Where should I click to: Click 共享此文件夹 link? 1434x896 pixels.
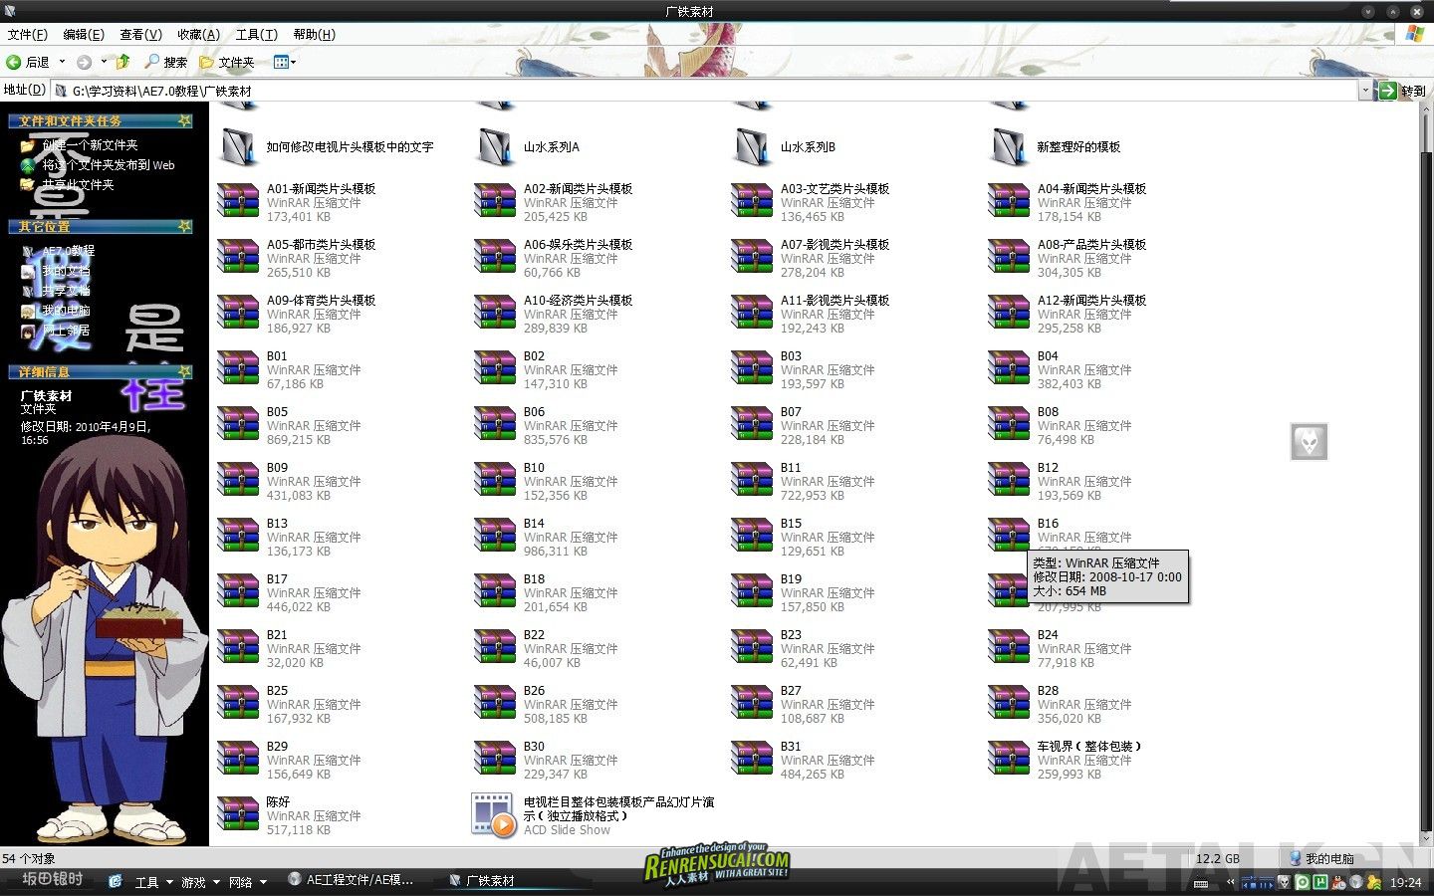(78, 185)
